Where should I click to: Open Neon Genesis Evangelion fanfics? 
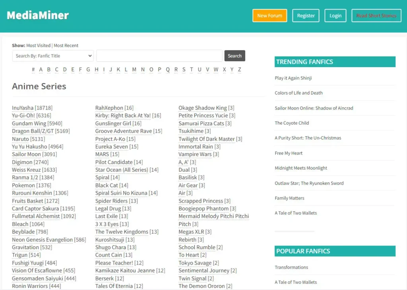42,240
